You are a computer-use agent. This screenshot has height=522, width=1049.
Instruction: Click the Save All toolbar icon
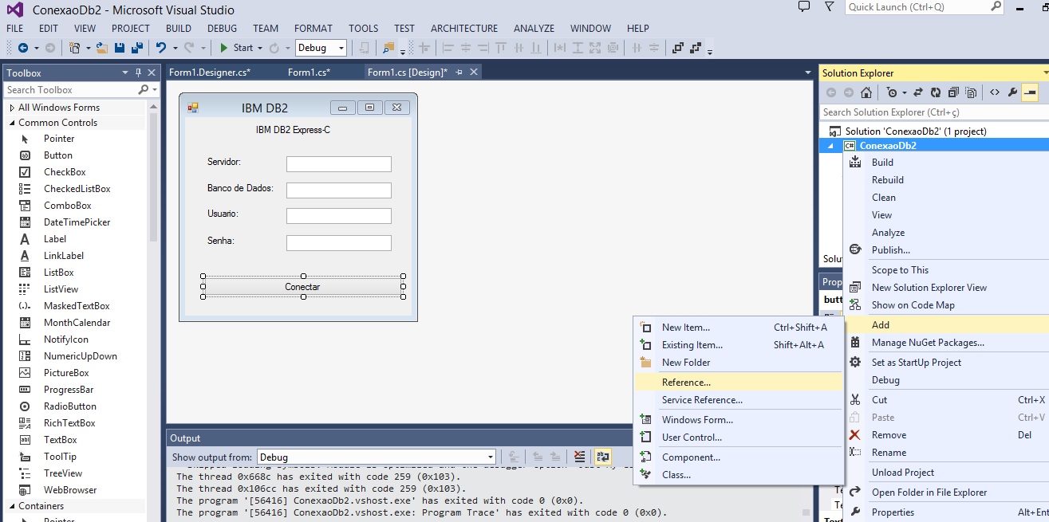point(136,48)
